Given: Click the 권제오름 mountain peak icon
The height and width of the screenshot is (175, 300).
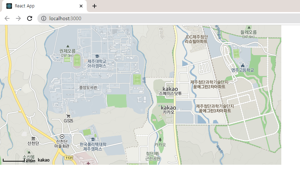Looking at the screenshot, I should pos(68,46).
